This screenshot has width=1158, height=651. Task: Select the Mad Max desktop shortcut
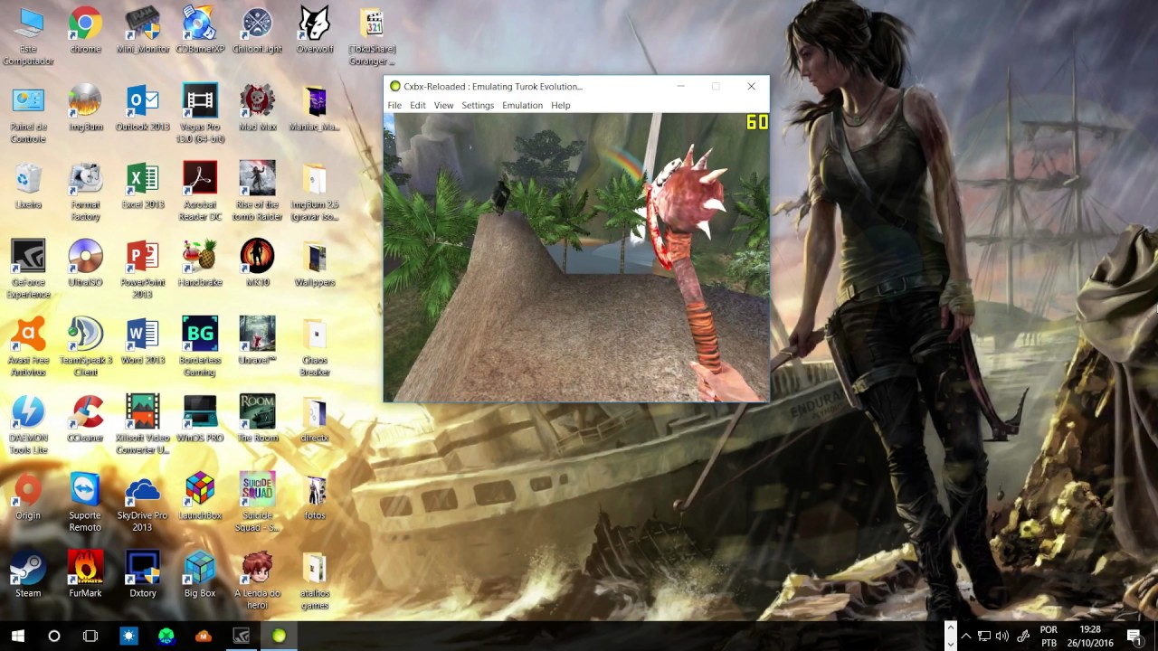pyautogui.click(x=258, y=108)
